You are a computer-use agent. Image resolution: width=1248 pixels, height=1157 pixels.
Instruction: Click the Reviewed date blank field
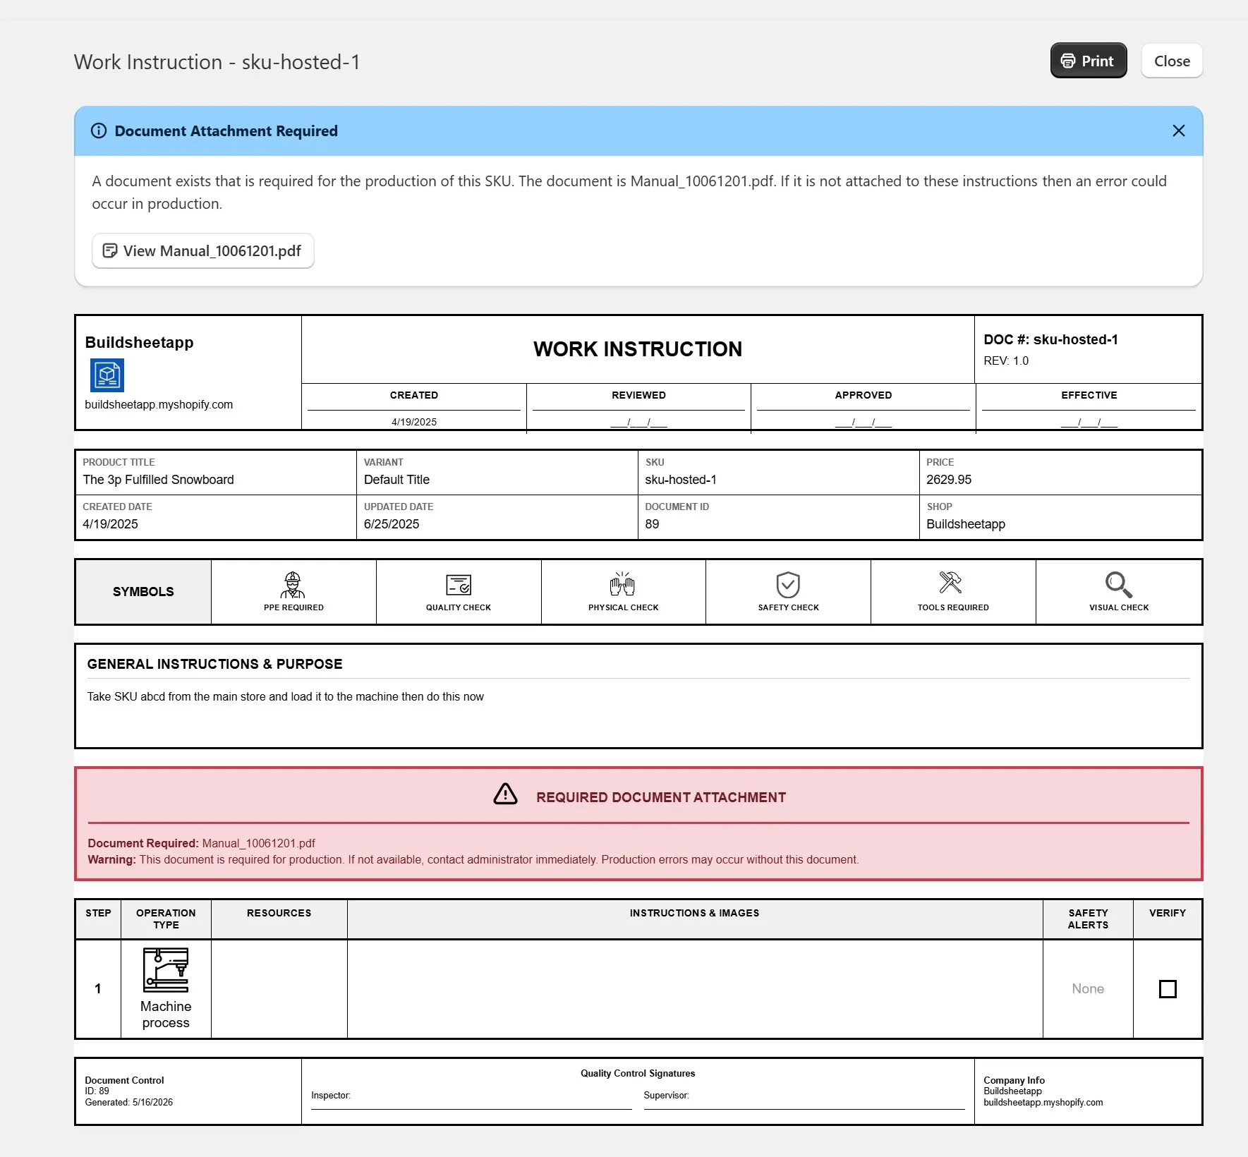click(x=638, y=423)
